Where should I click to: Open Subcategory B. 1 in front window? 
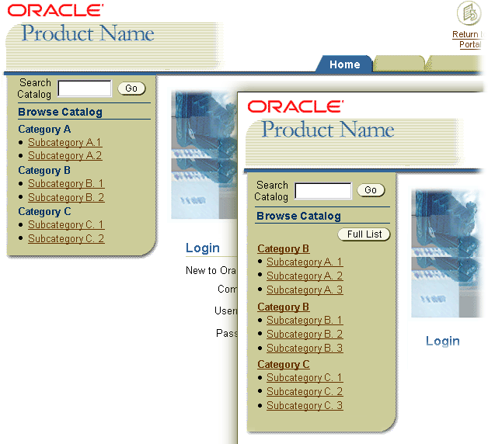[305, 320]
